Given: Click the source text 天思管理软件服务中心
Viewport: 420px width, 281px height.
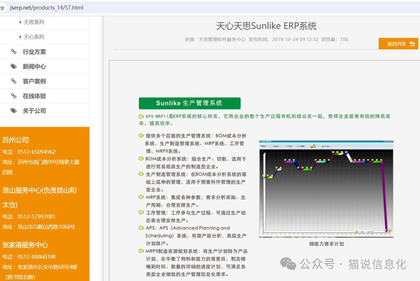Looking at the screenshot, I should tap(222, 40).
